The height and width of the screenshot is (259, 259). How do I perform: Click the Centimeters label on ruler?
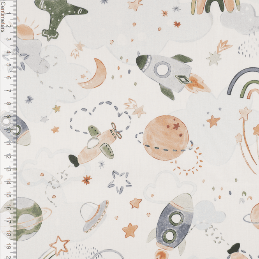(3, 17)
